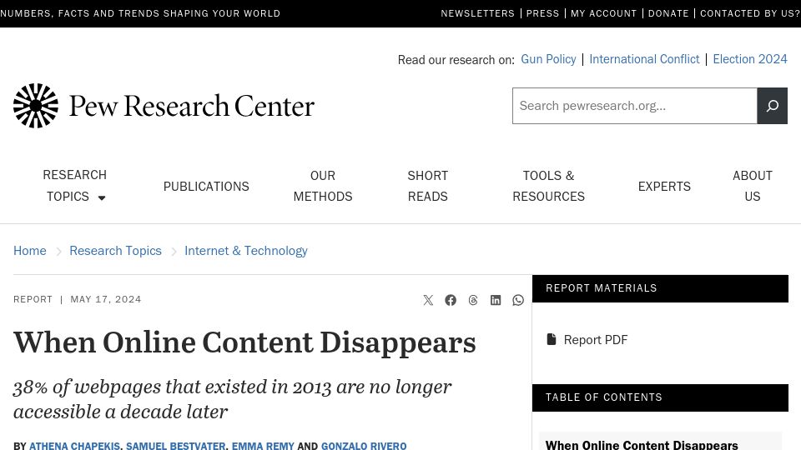Open Contacted By Us? link

click(750, 13)
